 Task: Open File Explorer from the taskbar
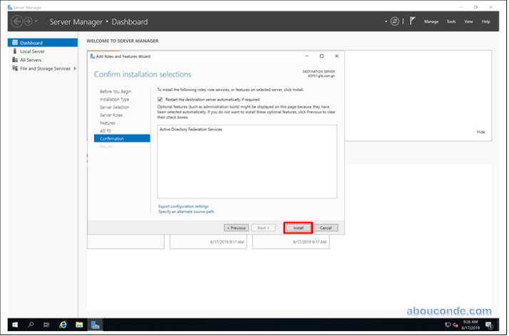(x=79, y=325)
